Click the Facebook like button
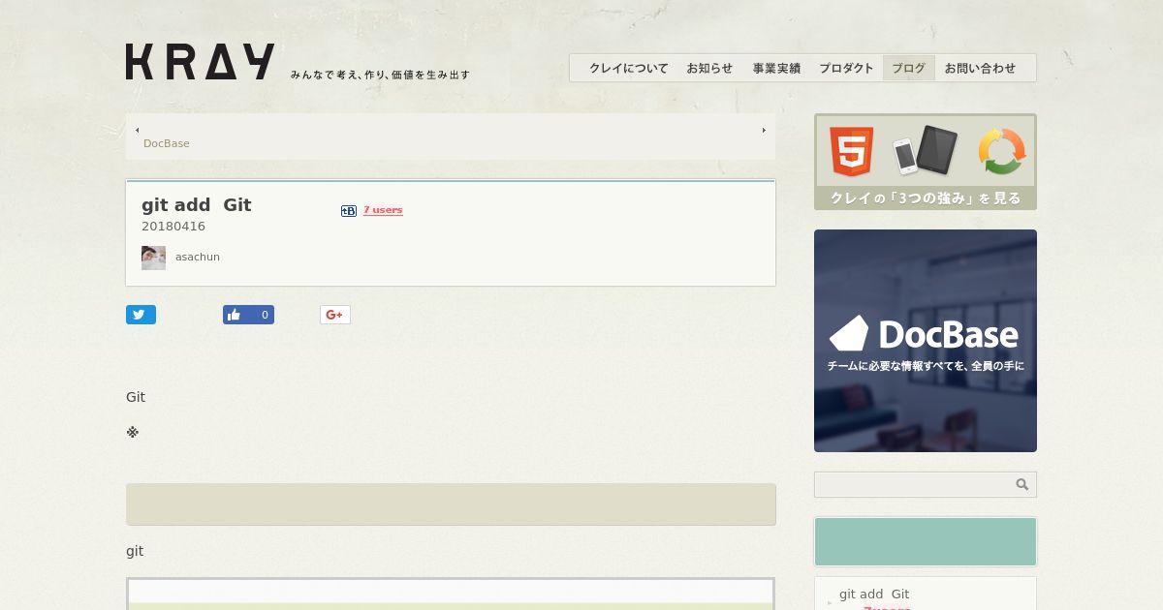The height and width of the screenshot is (610, 1163). point(248,315)
